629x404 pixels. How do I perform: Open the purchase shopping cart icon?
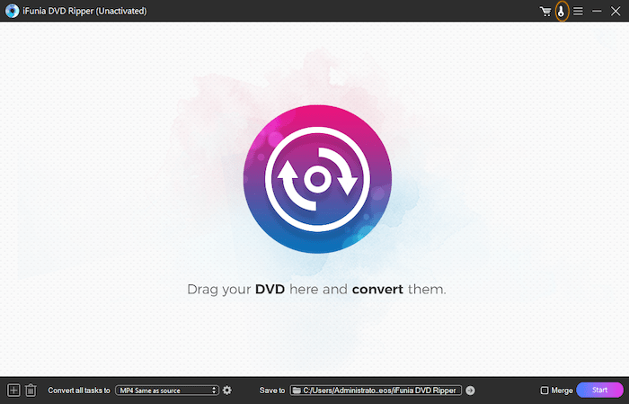tap(545, 11)
